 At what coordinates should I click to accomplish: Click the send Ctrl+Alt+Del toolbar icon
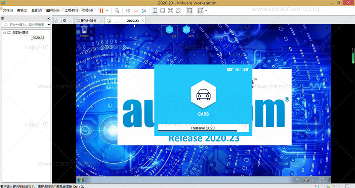coord(117,11)
